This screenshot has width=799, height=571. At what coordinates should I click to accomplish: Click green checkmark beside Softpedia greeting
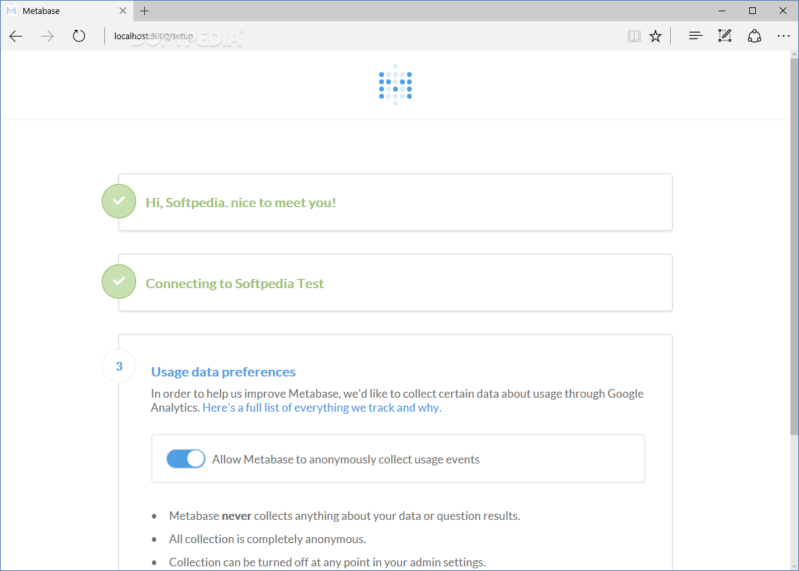click(119, 201)
